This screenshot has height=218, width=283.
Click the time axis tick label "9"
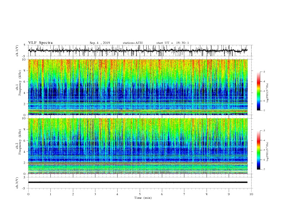229,194
